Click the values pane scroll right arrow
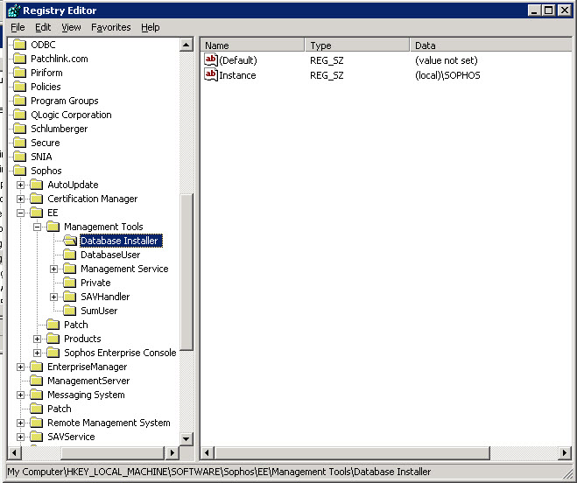 point(565,452)
